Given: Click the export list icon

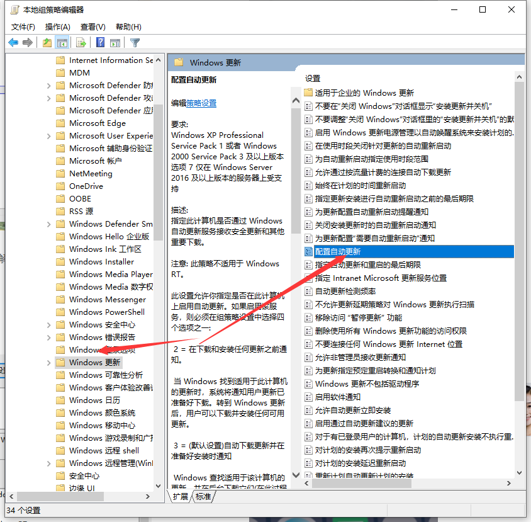Looking at the screenshot, I should point(81,42).
